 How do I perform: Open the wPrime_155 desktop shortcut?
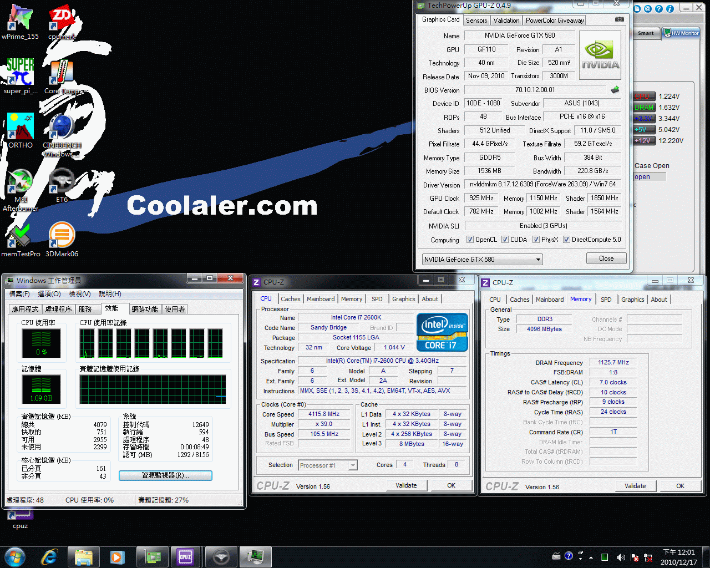[20, 22]
